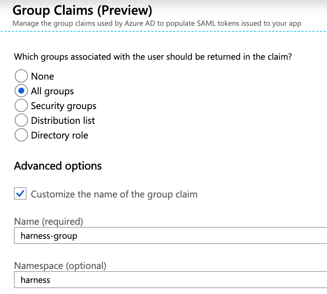This screenshot has height=294, width=327.
Task: Pick the Distribution list radio button
Action: [x=21, y=120]
